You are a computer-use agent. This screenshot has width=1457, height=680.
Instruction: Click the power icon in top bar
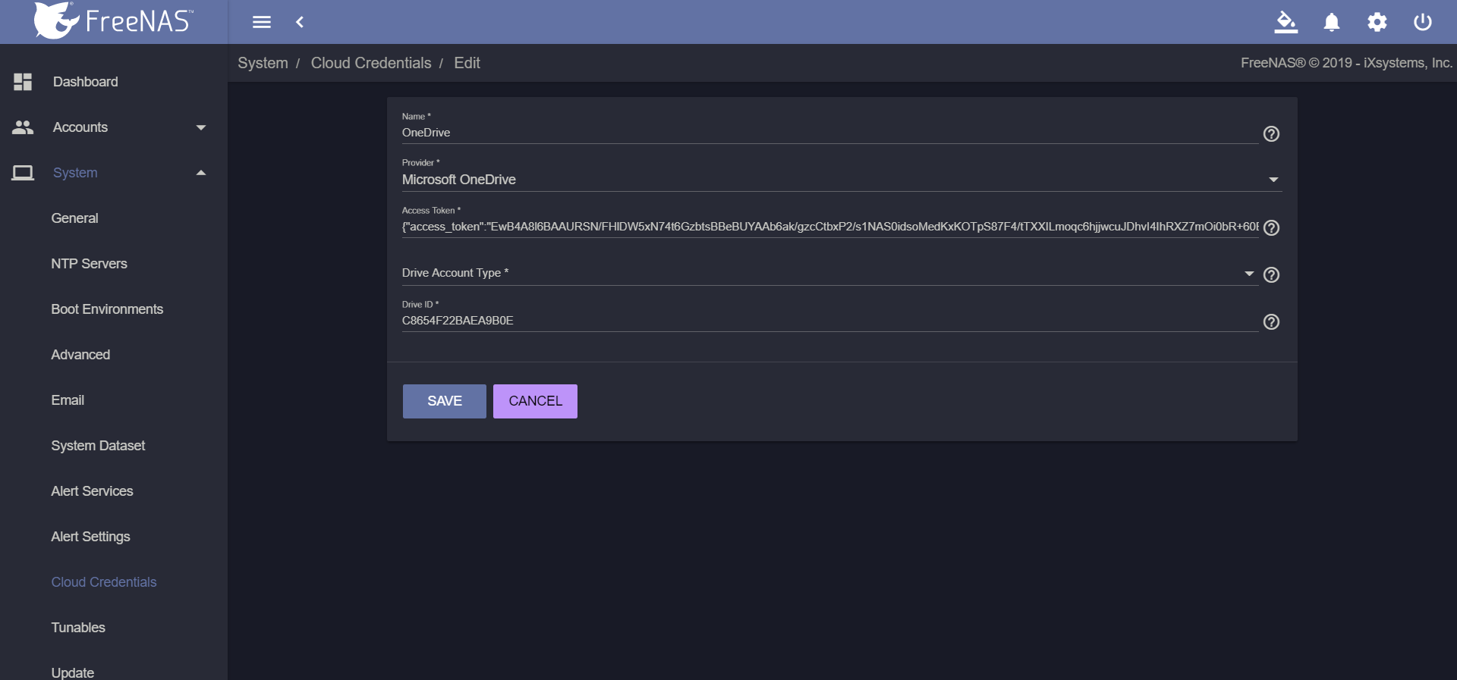(x=1423, y=22)
